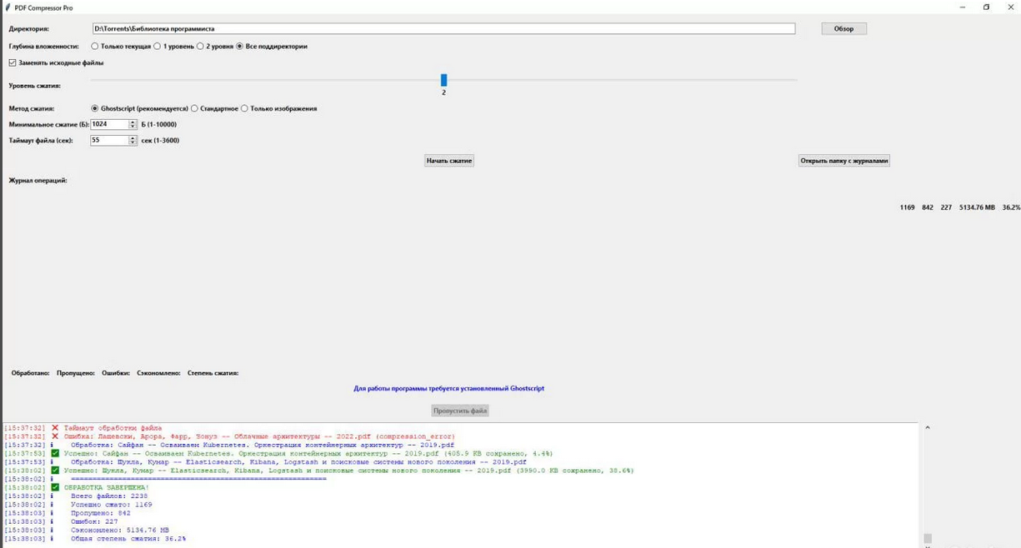Click the green check beside 'Успешно: Сайфан' line
1021x548 pixels.
[x=55, y=454]
